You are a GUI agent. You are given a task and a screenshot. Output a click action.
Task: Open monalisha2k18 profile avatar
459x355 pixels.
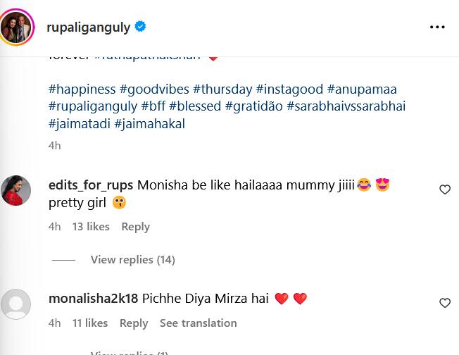16,304
